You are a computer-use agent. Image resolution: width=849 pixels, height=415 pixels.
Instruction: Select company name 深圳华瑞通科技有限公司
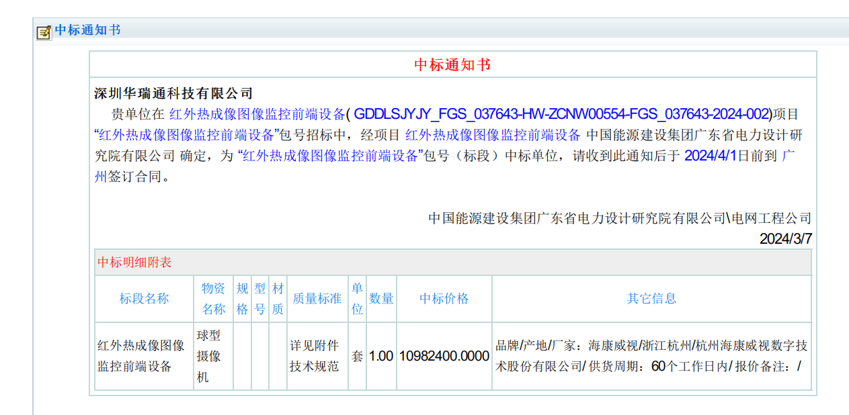tap(173, 93)
